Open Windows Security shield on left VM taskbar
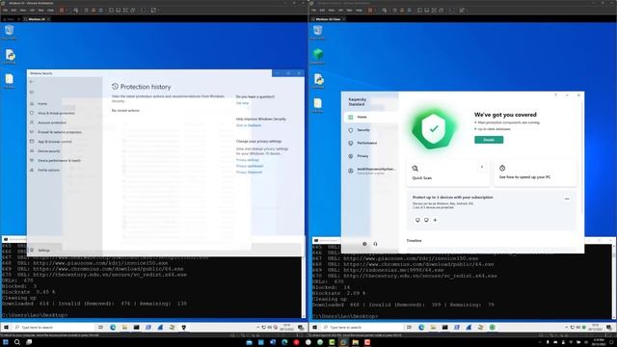 [184, 328]
